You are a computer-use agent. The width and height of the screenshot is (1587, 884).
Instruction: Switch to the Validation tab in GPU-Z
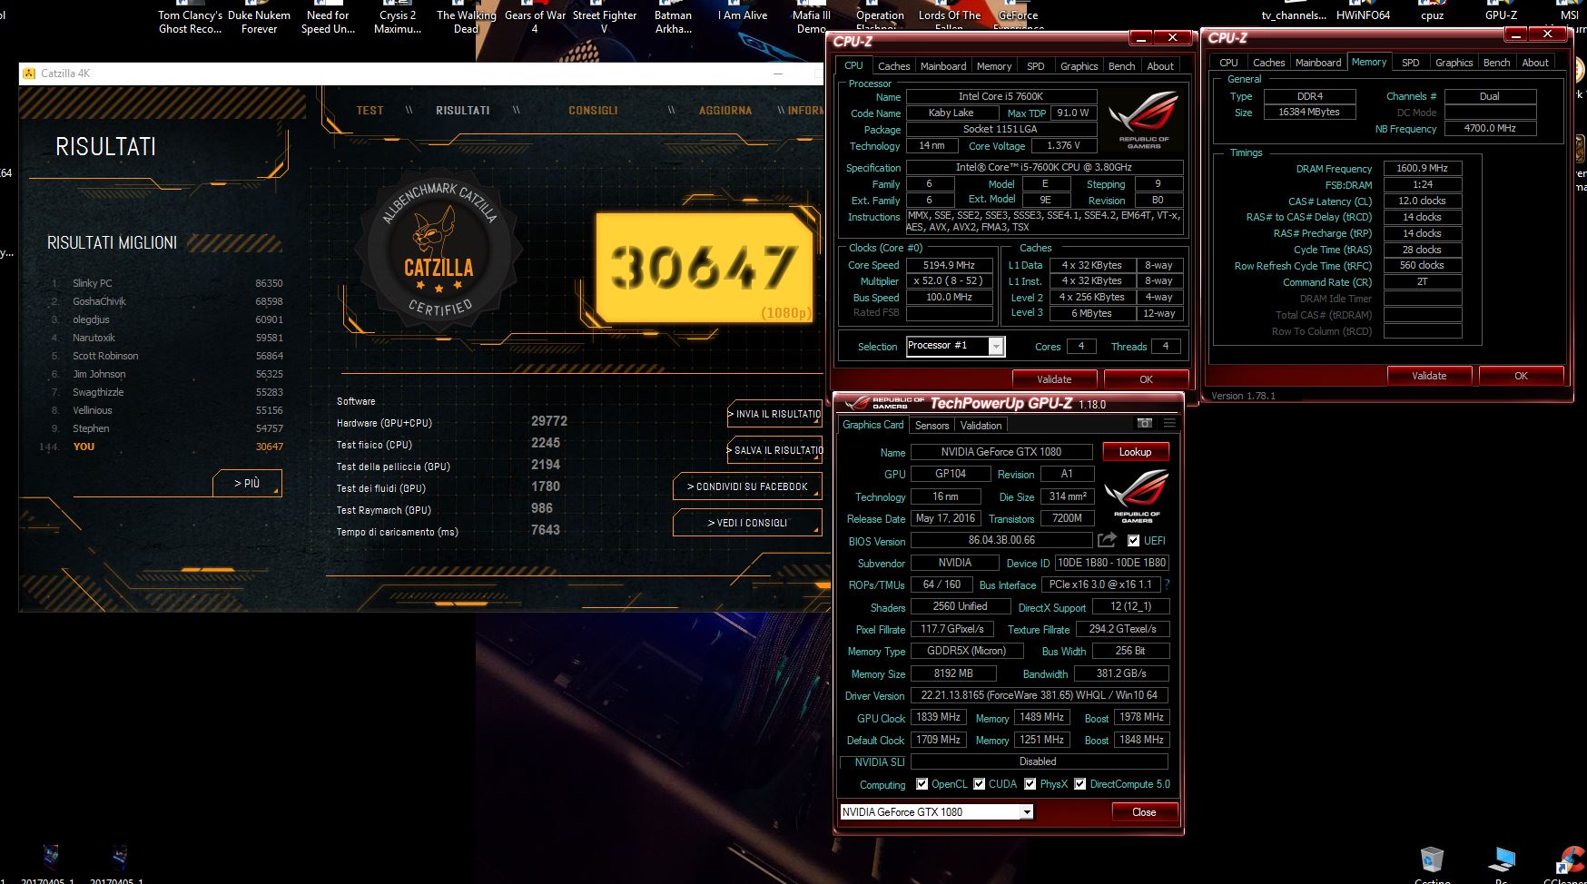pyautogui.click(x=981, y=426)
